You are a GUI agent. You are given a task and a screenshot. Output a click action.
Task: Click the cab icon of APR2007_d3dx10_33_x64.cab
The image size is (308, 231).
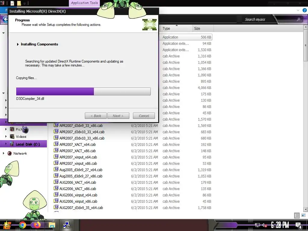click(x=56, y=132)
